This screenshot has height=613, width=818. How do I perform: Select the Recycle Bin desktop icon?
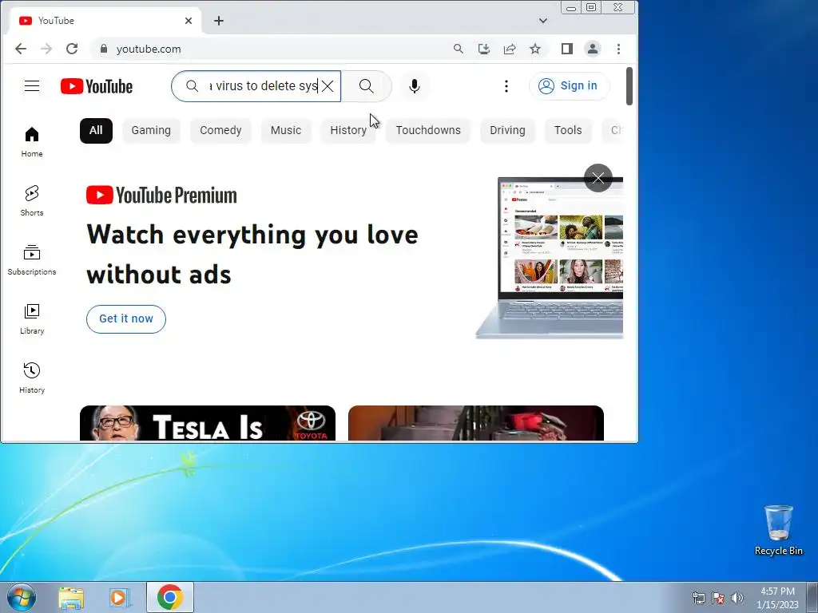(778, 531)
